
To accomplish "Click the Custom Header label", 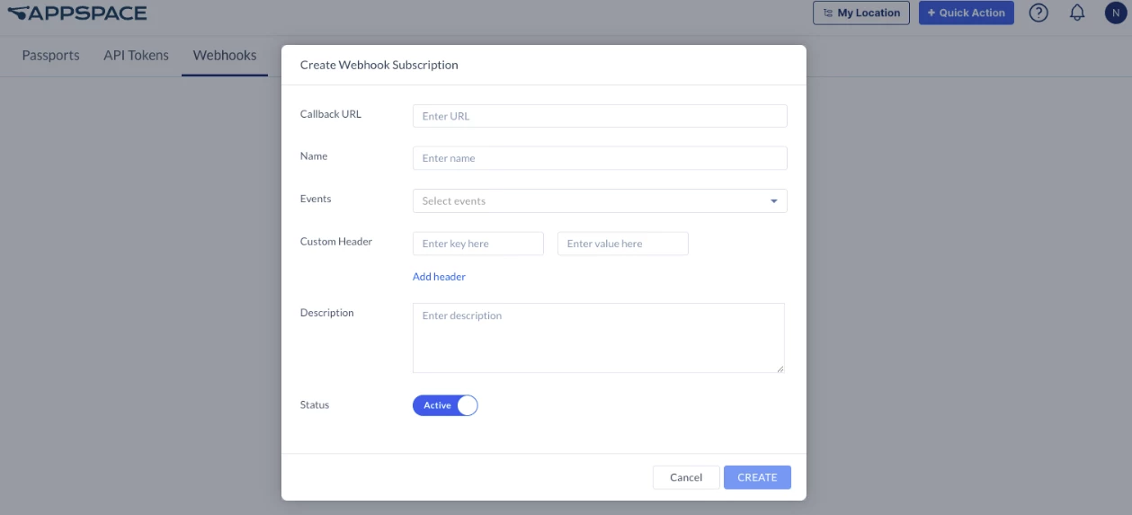I will [336, 241].
